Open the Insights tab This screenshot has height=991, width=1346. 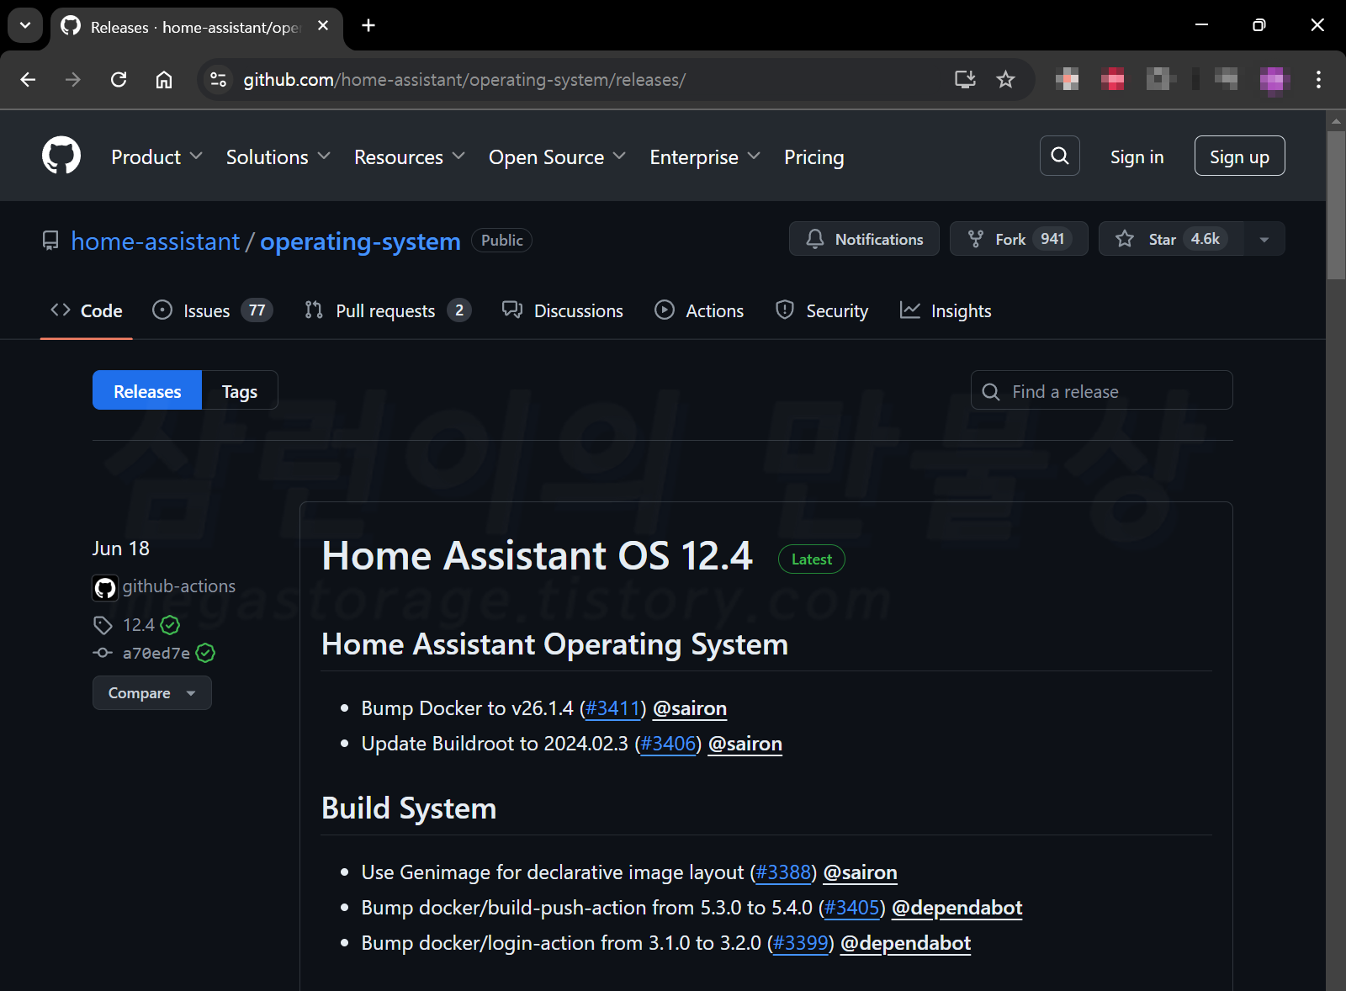(x=946, y=310)
